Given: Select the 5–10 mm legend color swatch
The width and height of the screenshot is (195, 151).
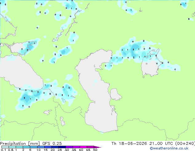Looking at the screenshot, I should 34,147.
